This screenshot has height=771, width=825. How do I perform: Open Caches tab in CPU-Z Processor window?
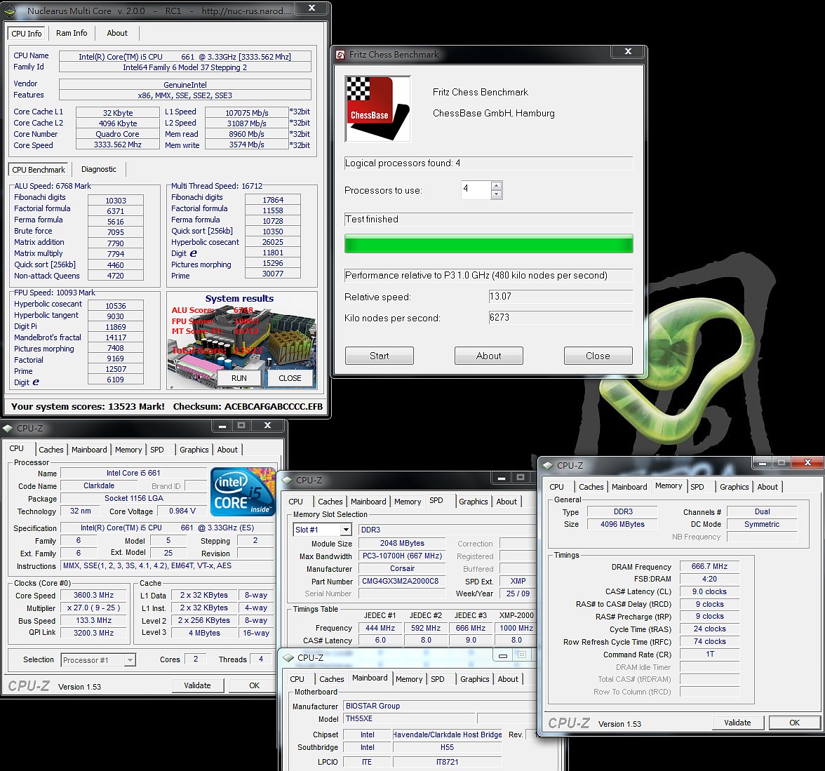click(51, 450)
